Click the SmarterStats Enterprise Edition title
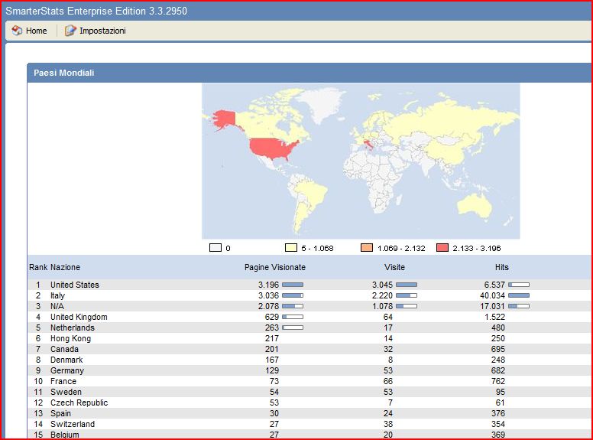The width and height of the screenshot is (593, 440). (96, 11)
